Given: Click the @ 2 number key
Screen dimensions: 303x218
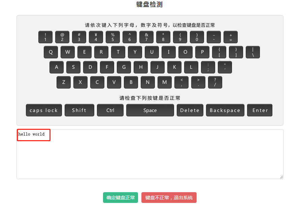Looking at the screenshot, I should pos(62,37).
